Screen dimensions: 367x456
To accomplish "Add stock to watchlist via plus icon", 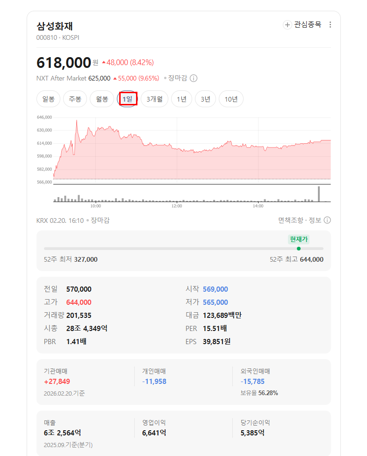I will [x=287, y=25].
